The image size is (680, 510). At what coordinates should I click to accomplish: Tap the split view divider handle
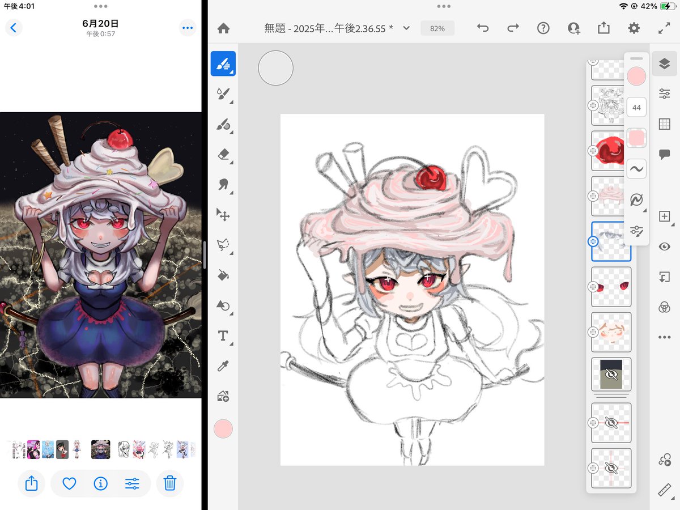point(205,255)
